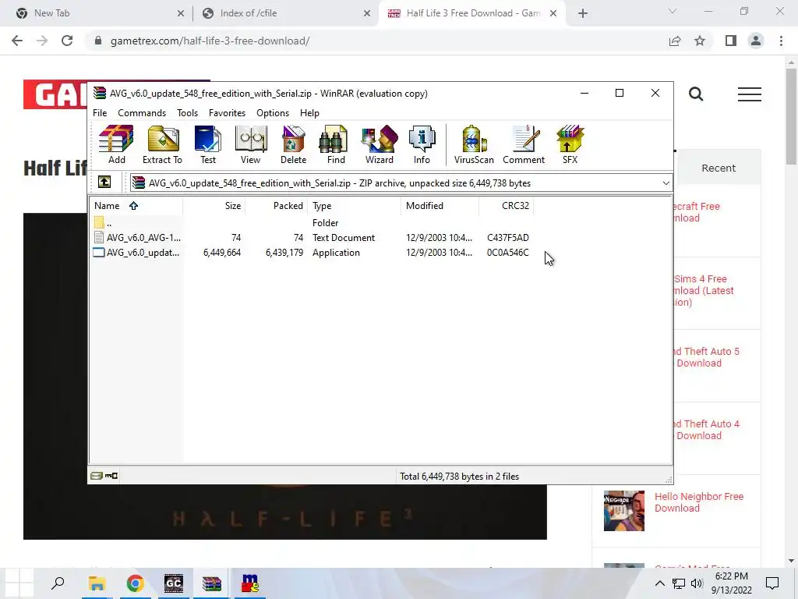Click the GC taskbar application icon
The width and height of the screenshot is (798, 599).
coord(174,583)
